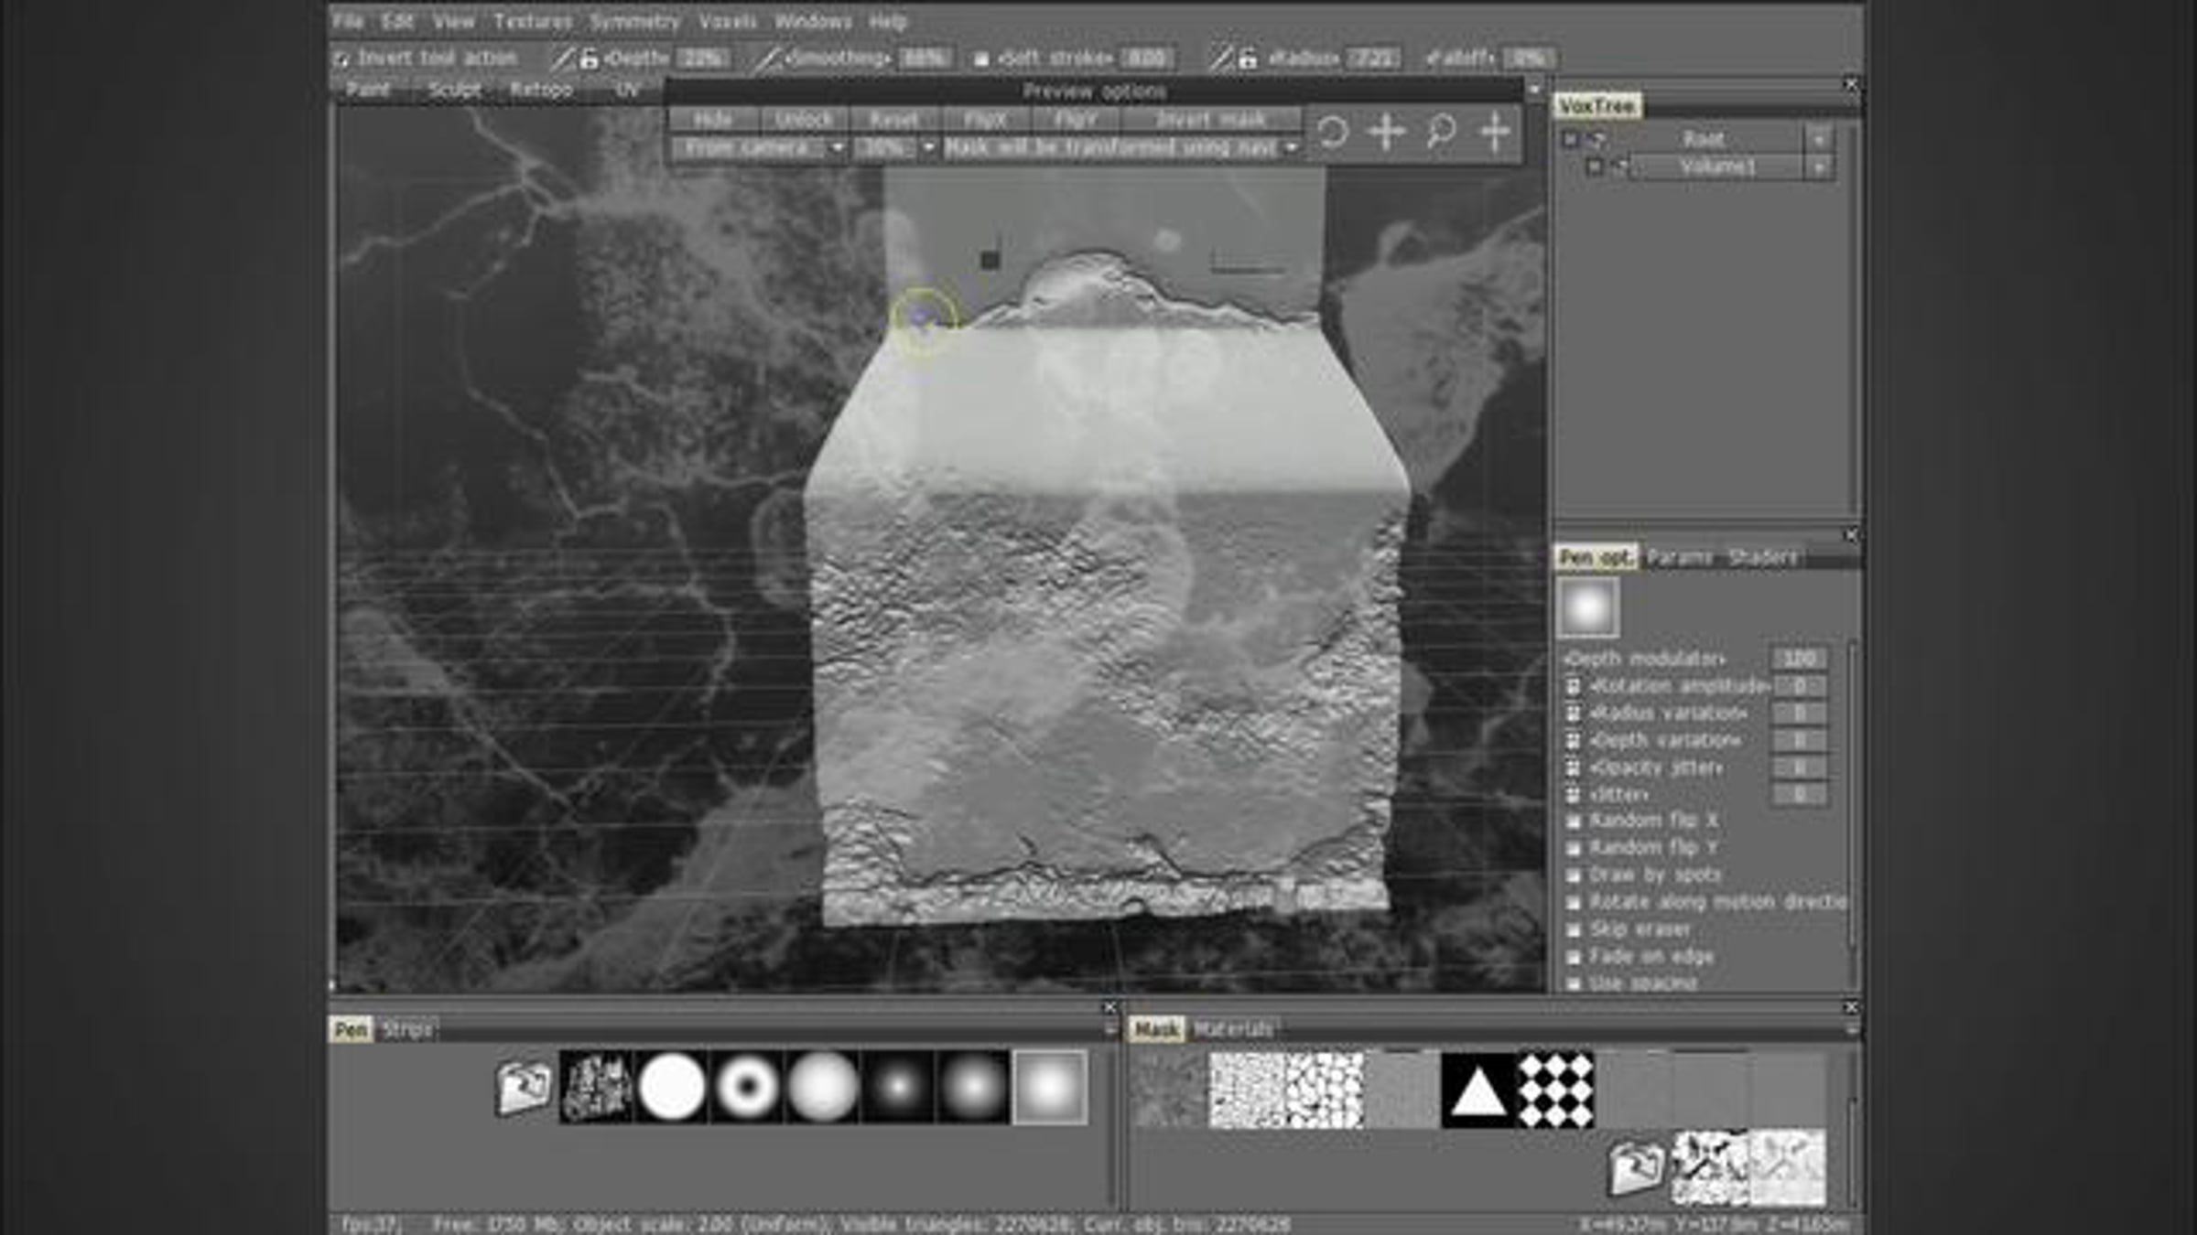The image size is (2197, 1235).
Task: Enable Random flip X checkbox
Action: (1574, 822)
